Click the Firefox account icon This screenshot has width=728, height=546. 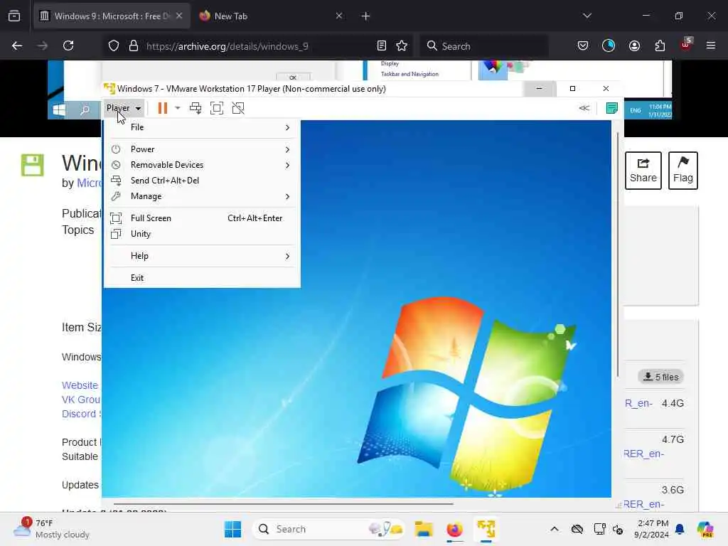click(x=634, y=45)
